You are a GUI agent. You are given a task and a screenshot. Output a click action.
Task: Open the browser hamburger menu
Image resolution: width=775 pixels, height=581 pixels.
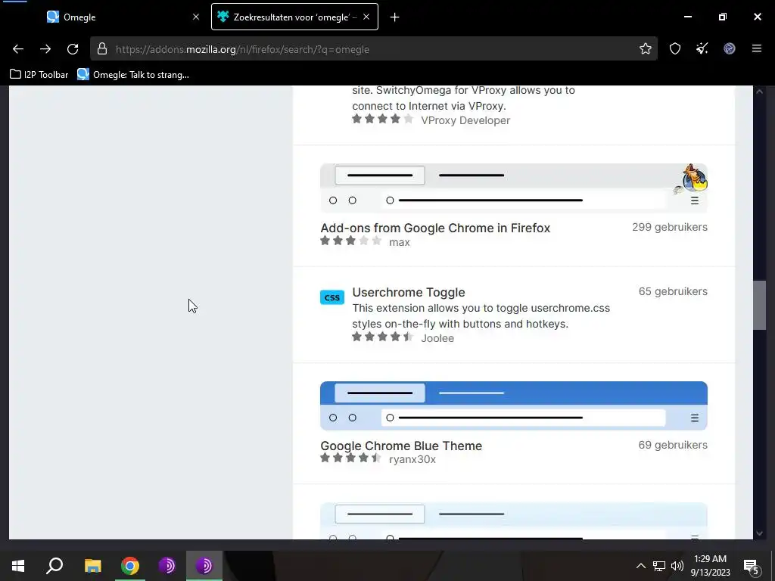tap(756, 48)
